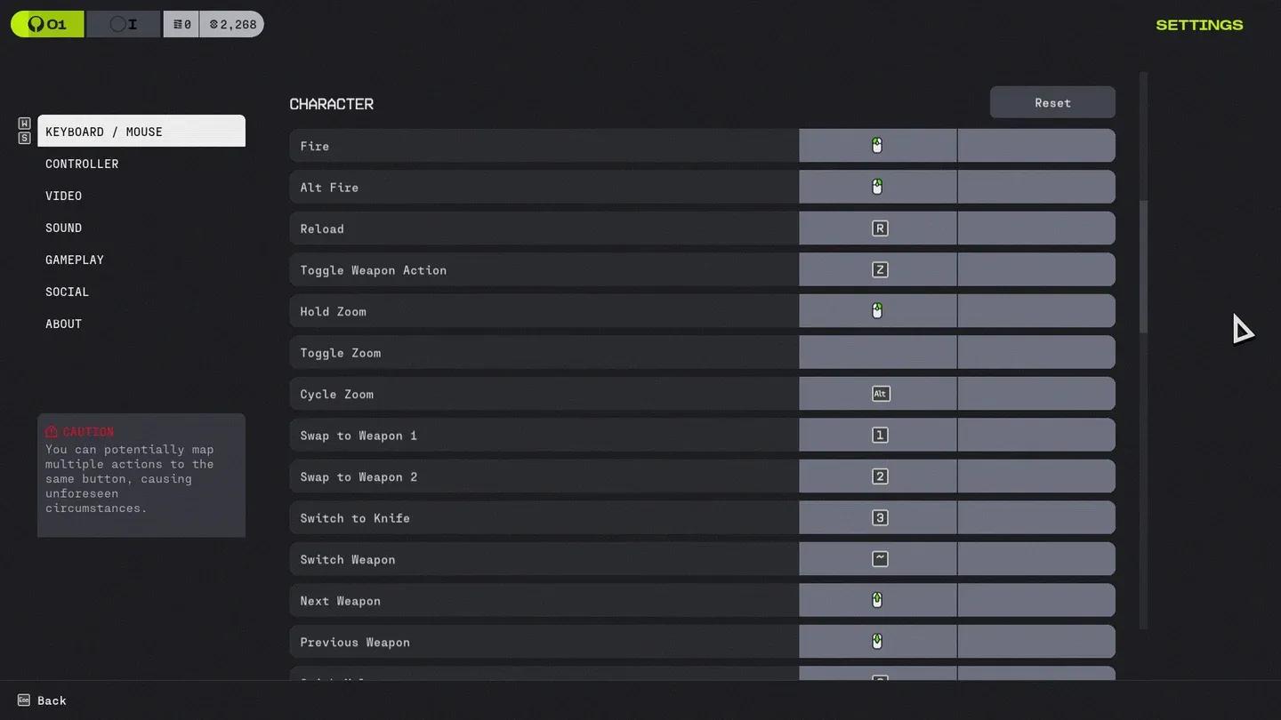Select the Alt Fire mouse binding icon
The height and width of the screenshot is (720, 1281).
[877, 186]
